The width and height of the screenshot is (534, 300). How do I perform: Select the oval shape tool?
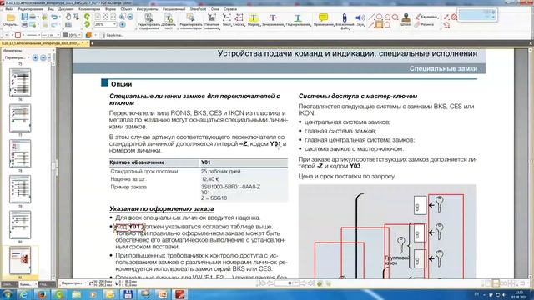(379, 17)
